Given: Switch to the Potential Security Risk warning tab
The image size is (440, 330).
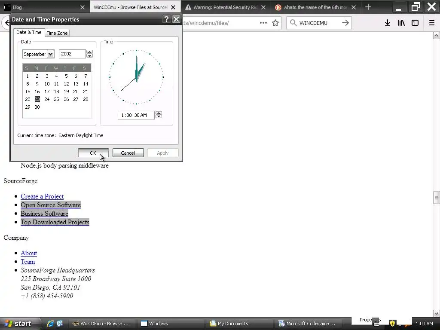Looking at the screenshot, I should (225, 7).
